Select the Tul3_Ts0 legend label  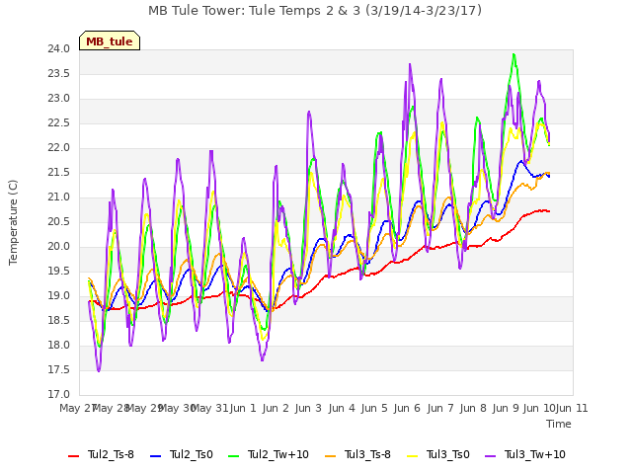447,454
